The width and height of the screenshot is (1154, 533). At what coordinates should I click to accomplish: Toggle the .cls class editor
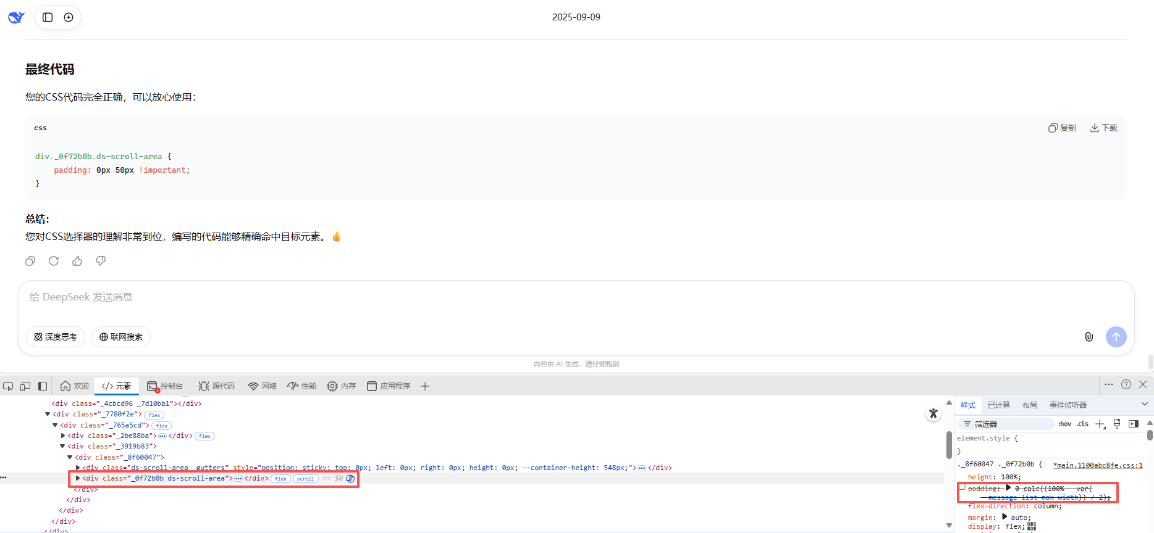[1082, 424]
